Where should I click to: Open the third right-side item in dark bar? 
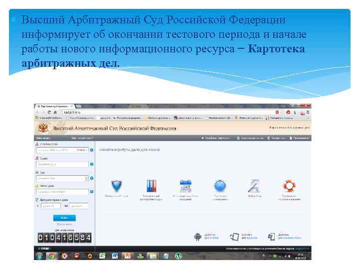coord(277,138)
